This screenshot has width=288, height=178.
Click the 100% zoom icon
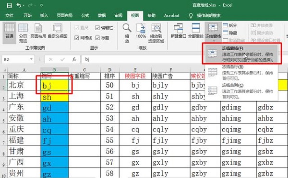pos(141,31)
